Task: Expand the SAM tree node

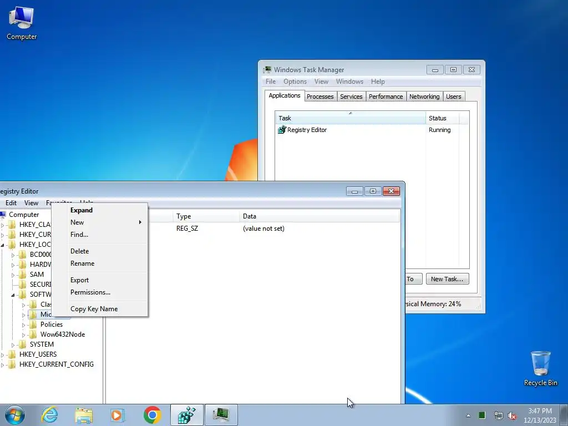Action: 13,275
